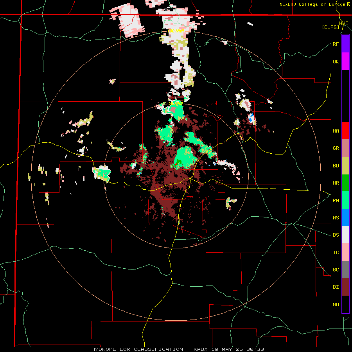
Task: Select the GR graupel swatch in legend
Action: tap(345, 148)
